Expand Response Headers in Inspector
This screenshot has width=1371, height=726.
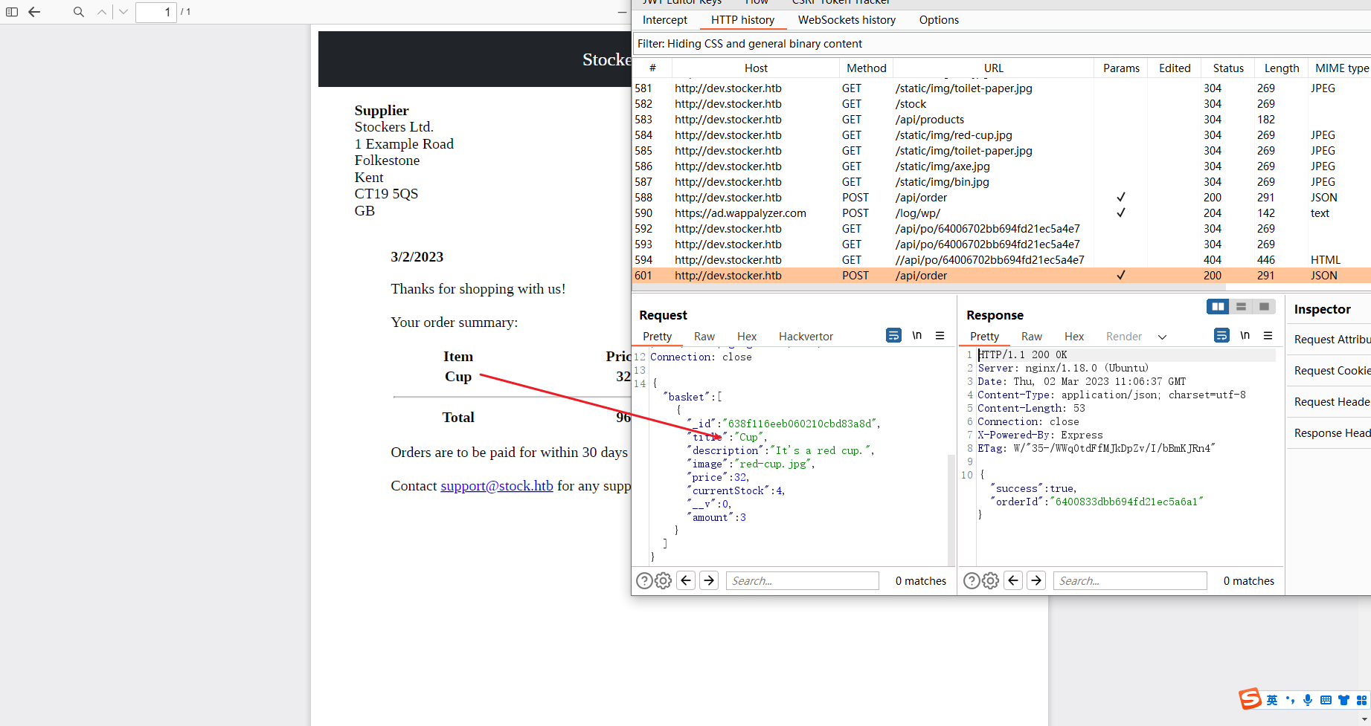coord(1330,433)
